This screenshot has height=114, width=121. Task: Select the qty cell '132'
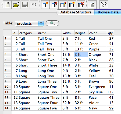111,92
